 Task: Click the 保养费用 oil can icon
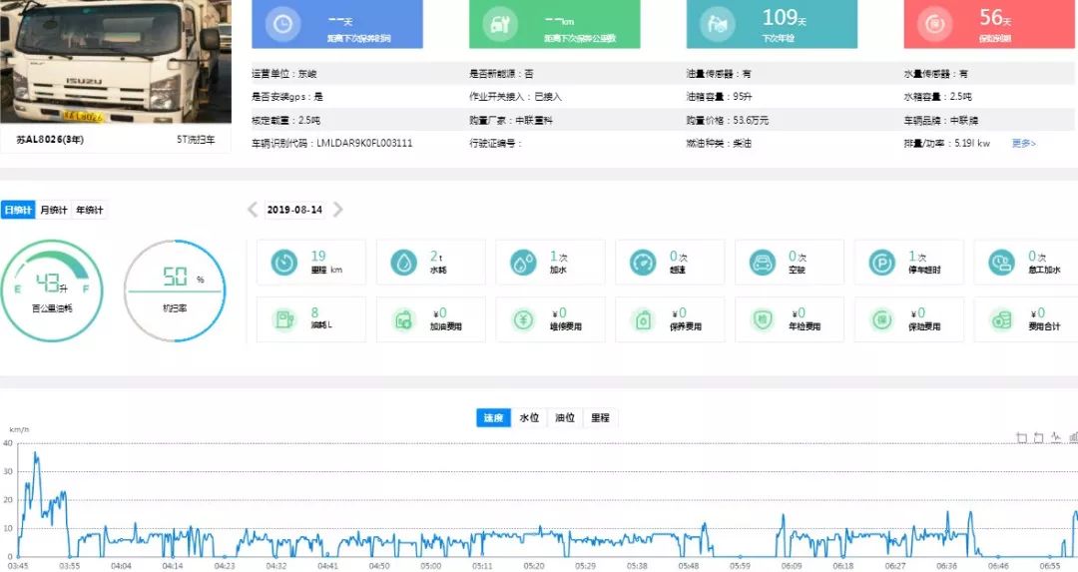pos(643,319)
